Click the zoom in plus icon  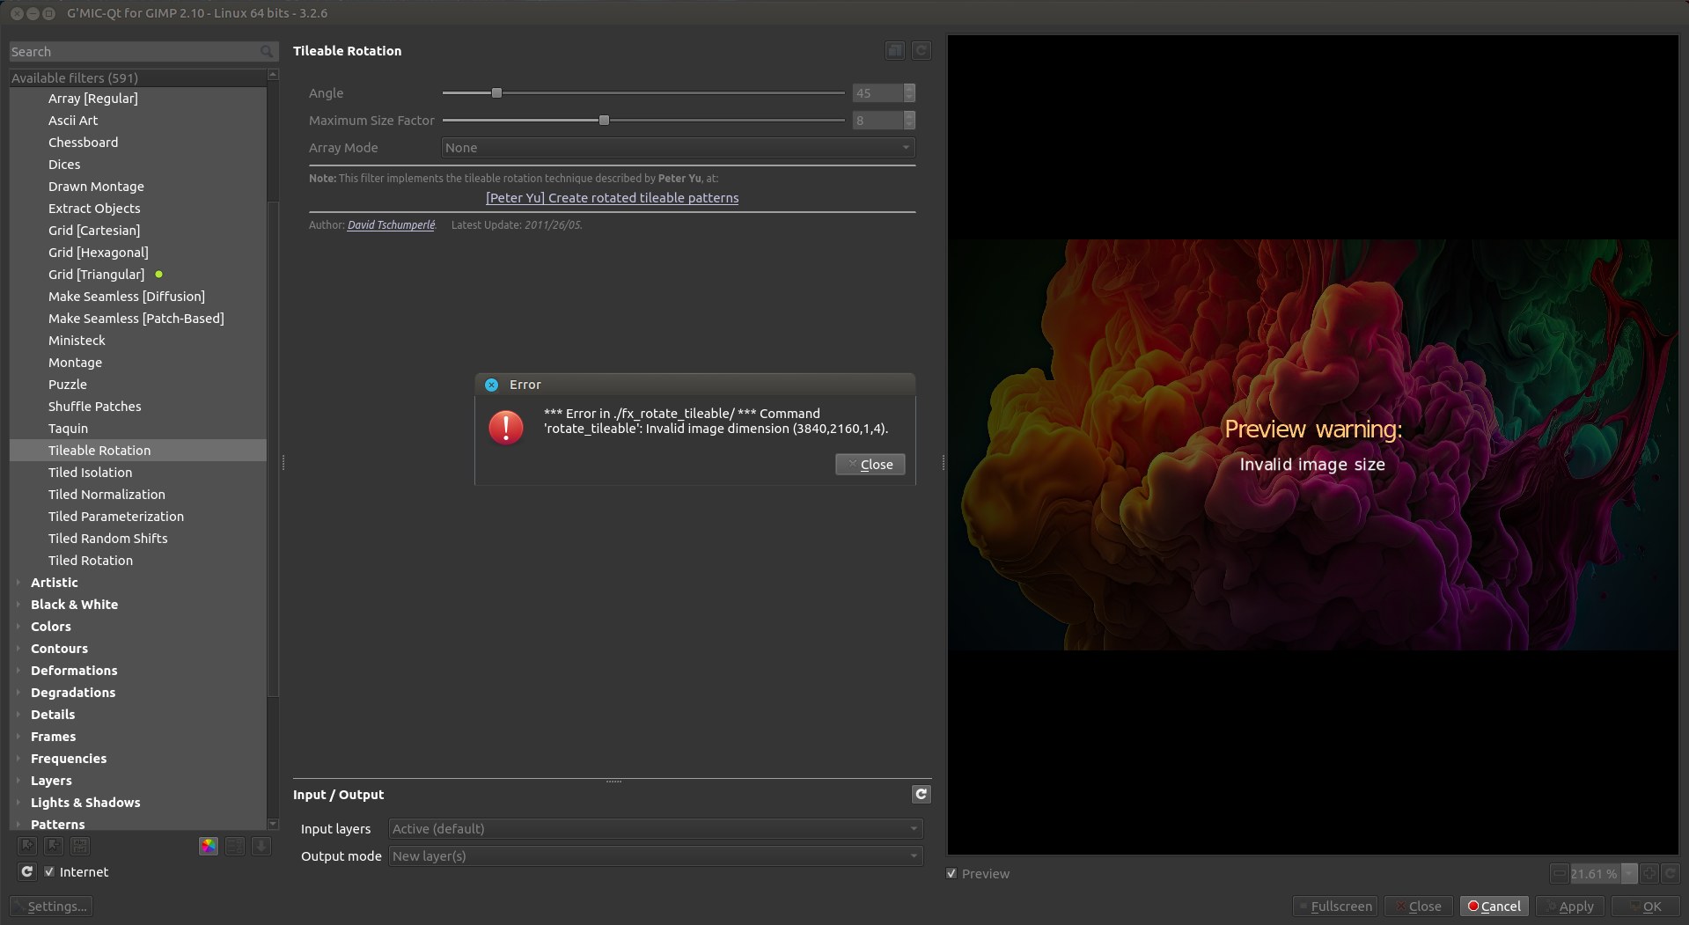tap(1649, 873)
